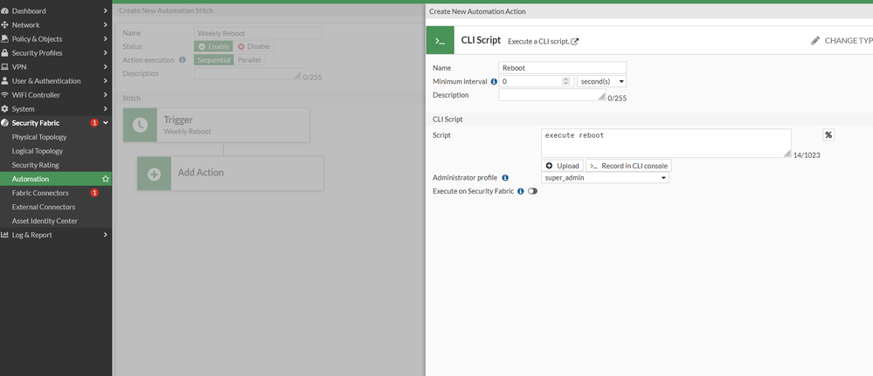This screenshot has height=376, width=873.
Task: Select the Automation menu item
Action: 56,179
